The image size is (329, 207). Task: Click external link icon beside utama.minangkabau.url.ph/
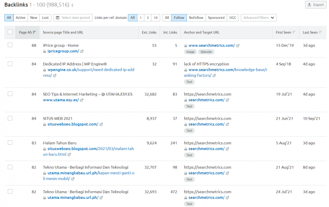(101, 198)
